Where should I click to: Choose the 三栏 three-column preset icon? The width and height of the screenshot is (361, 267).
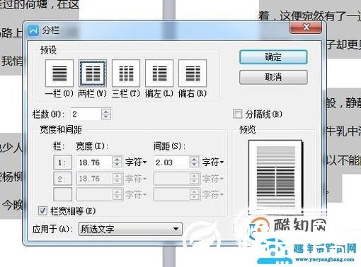point(126,73)
